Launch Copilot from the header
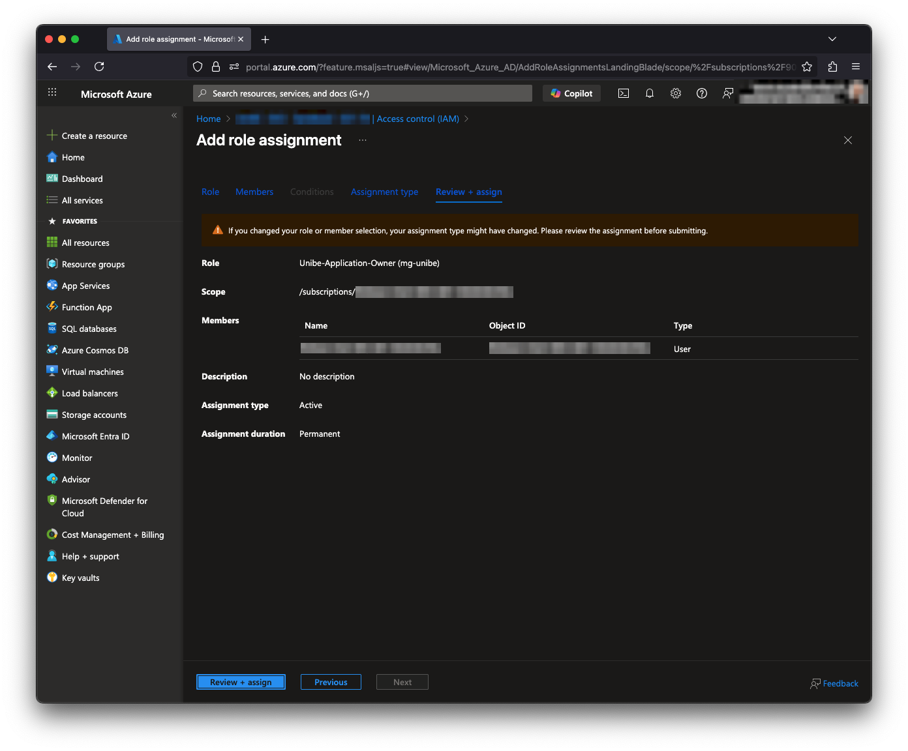Viewport: 908px width, 751px height. (x=571, y=93)
